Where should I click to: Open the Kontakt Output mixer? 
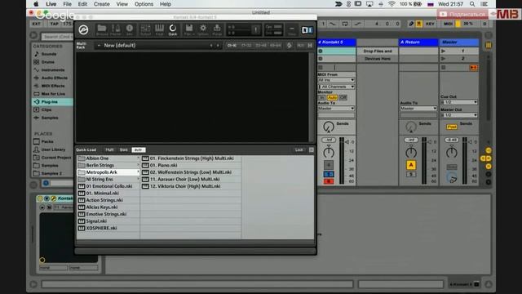145,29
